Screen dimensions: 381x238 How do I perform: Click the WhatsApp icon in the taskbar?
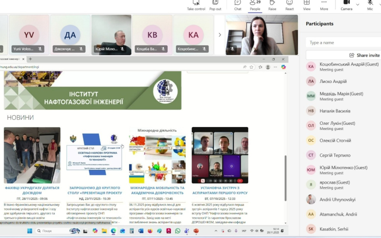(x=178, y=231)
